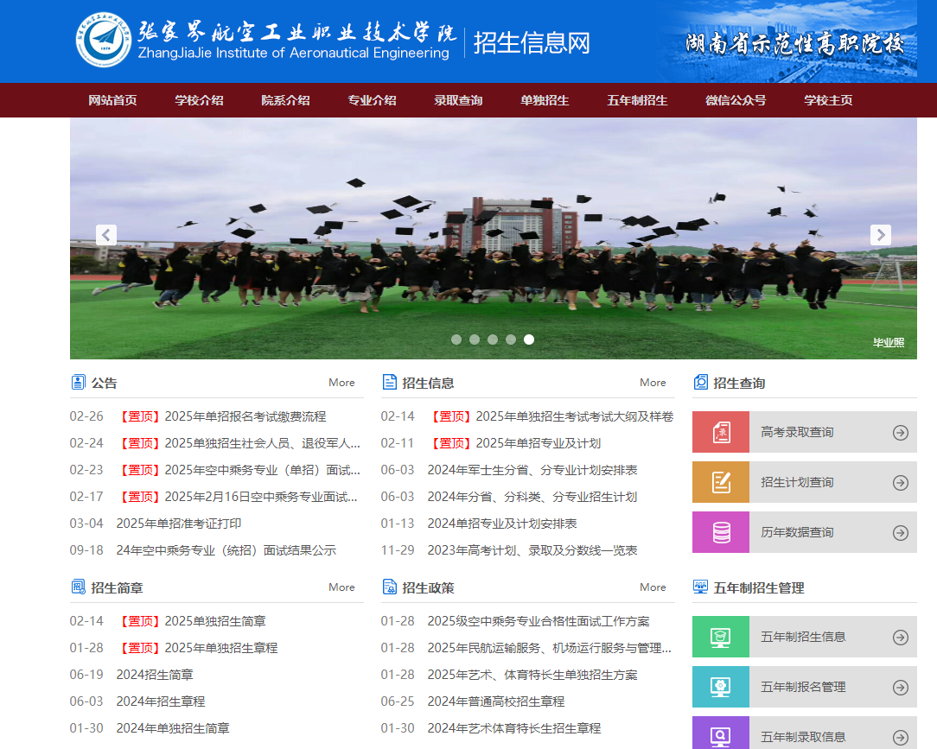The width and height of the screenshot is (937, 749).
Task: Click the green 五年制招生信息 icon tile
Action: pyautogui.click(x=721, y=637)
